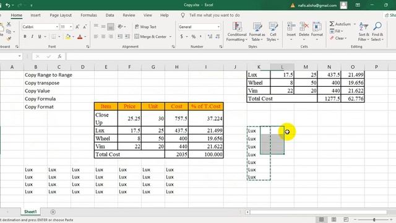
Task: Increase font size button
Action: tap(77, 27)
